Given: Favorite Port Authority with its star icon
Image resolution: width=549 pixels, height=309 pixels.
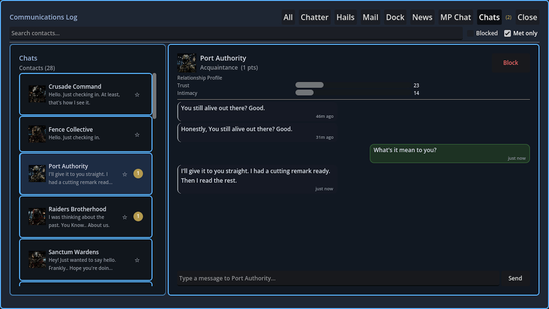Looking at the screenshot, I should coord(125,174).
